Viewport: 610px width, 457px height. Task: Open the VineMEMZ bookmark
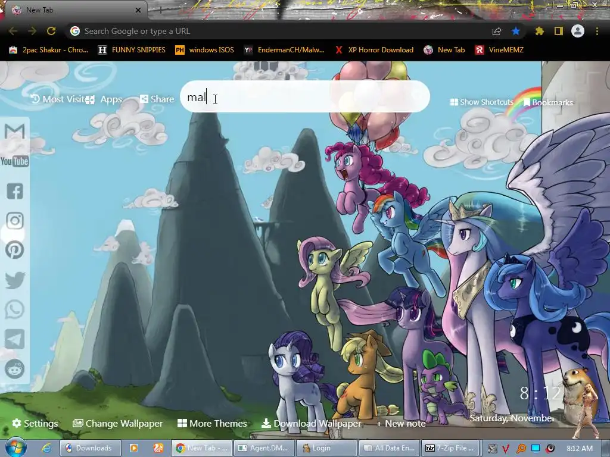500,50
